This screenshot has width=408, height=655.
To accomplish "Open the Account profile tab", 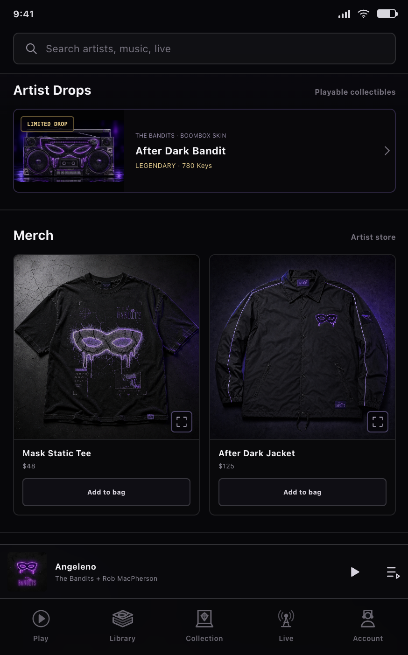I will point(368,626).
